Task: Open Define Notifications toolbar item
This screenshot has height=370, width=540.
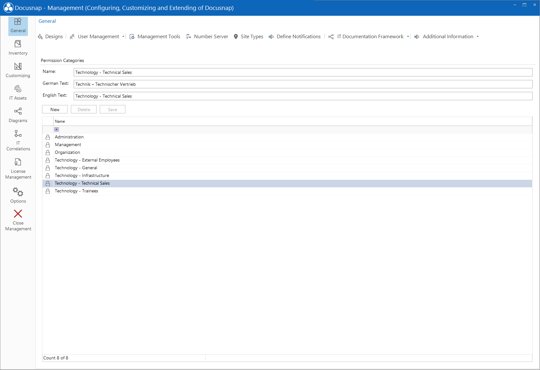Action: [x=294, y=37]
